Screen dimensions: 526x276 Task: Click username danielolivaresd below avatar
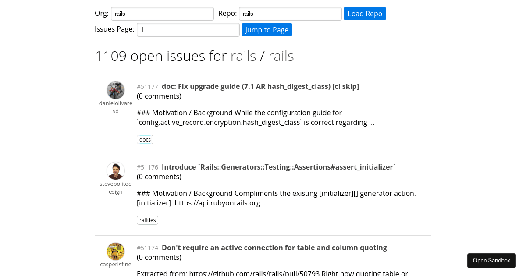click(x=116, y=107)
